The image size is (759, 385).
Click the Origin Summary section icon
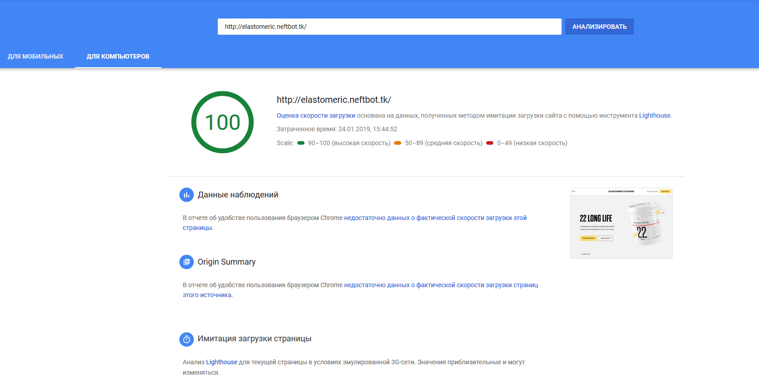pyautogui.click(x=186, y=262)
